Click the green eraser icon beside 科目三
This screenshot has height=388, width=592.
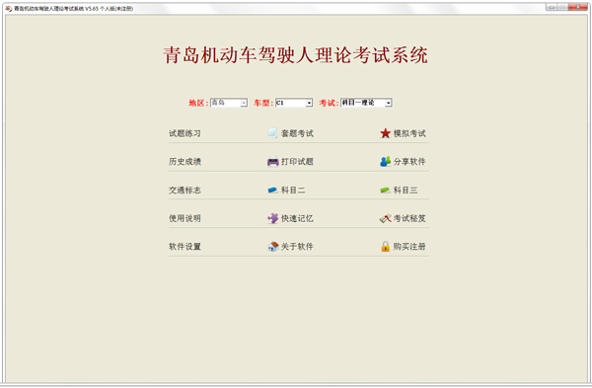pyautogui.click(x=385, y=190)
